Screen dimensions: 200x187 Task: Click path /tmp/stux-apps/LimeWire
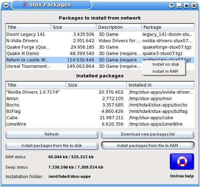156,124
